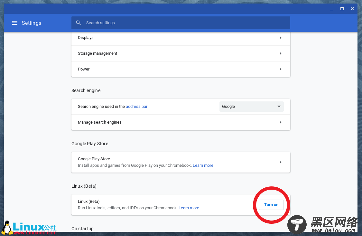This screenshot has width=362, height=236.
Task: Close the Settings window
Action: pos(352,9)
